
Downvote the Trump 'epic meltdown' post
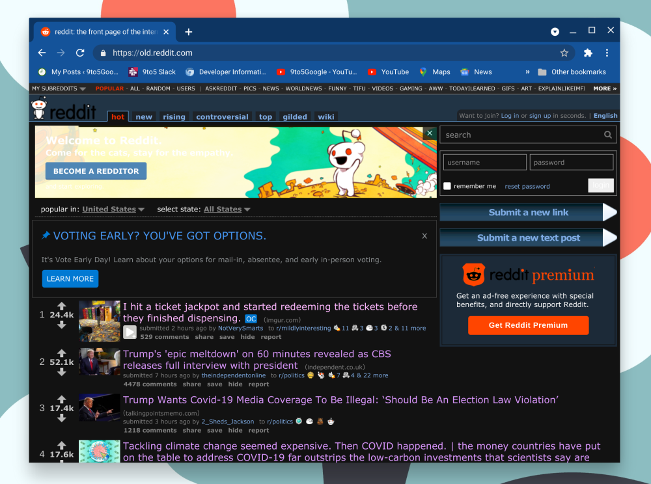pos(62,372)
